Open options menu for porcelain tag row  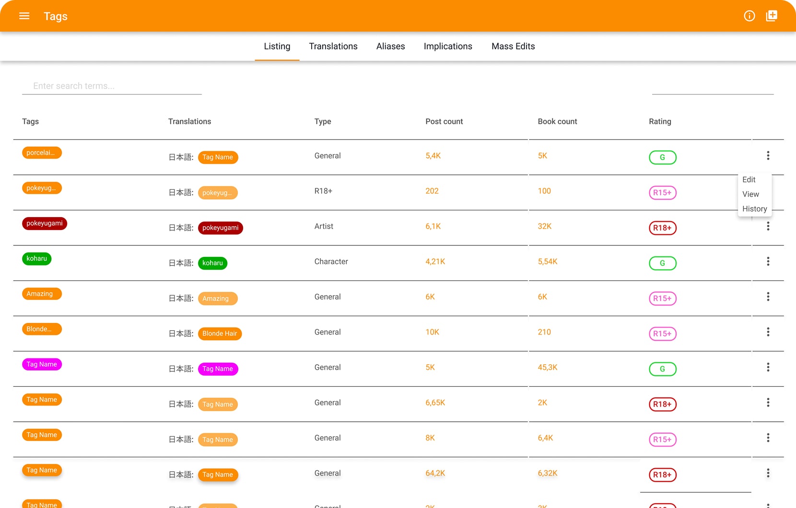pyautogui.click(x=768, y=156)
